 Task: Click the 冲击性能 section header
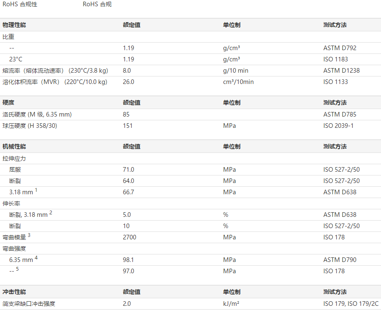[x=14, y=292]
